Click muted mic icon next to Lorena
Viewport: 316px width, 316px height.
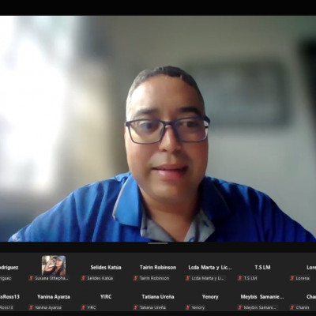click(x=292, y=278)
